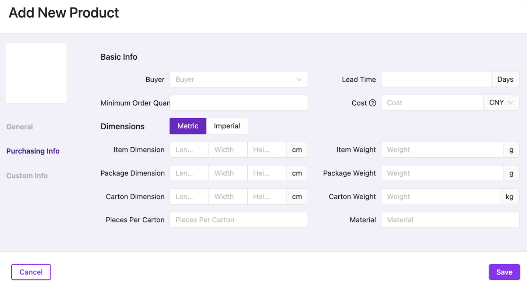Click the Item Dimension Length field

[x=189, y=150]
